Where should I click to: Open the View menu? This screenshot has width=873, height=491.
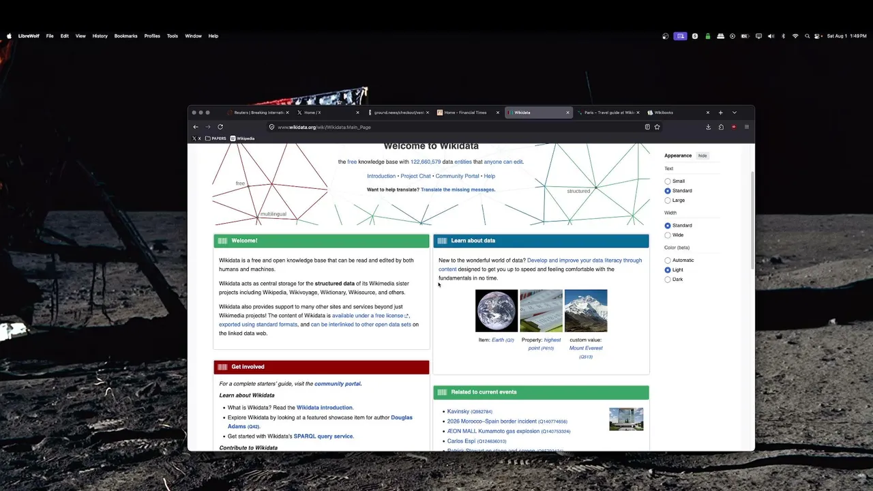[x=80, y=36]
